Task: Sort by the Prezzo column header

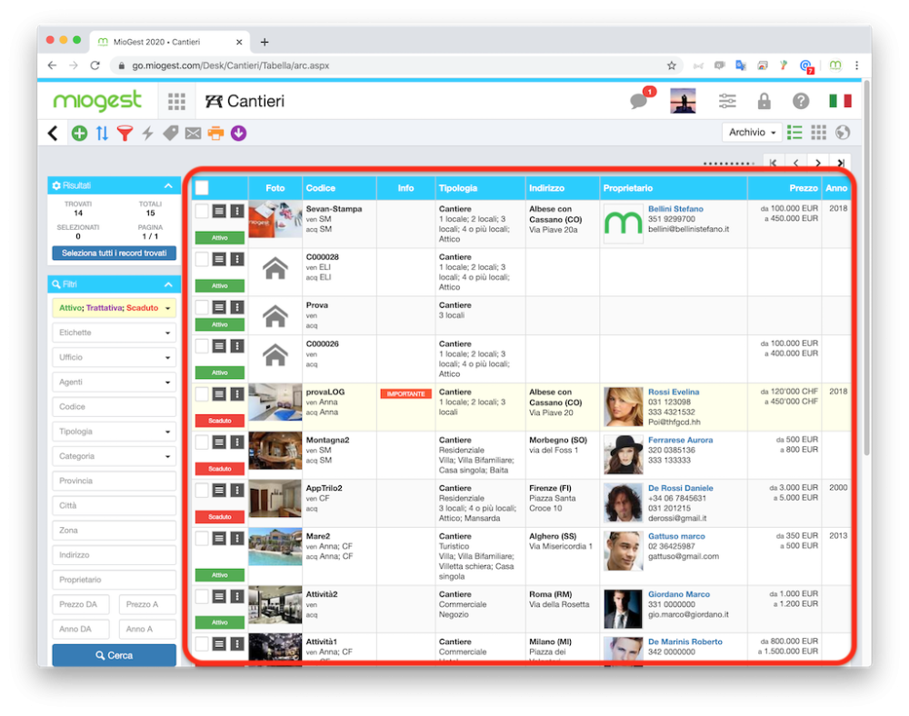Action: pyautogui.click(x=803, y=188)
